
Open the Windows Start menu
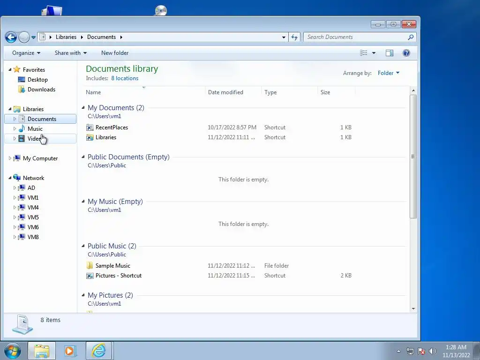tap(12, 351)
